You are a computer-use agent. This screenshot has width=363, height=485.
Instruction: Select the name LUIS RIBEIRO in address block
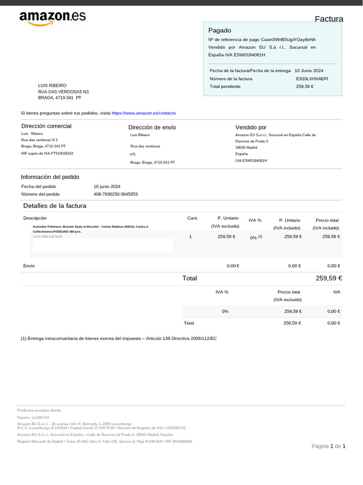tap(52, 85)
